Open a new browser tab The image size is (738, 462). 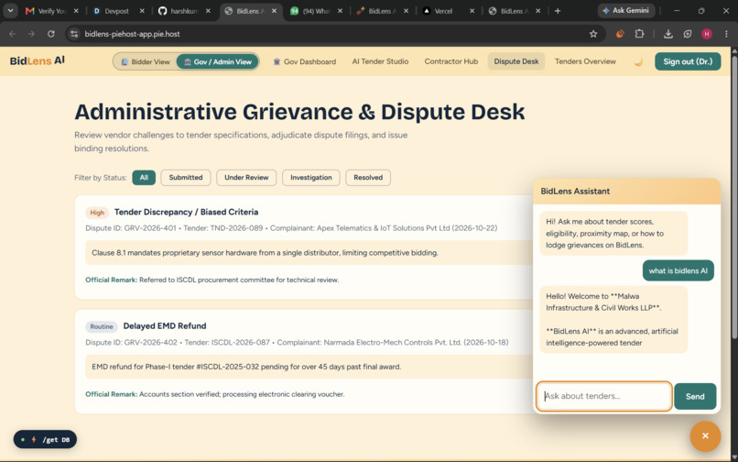pos(558,11)
